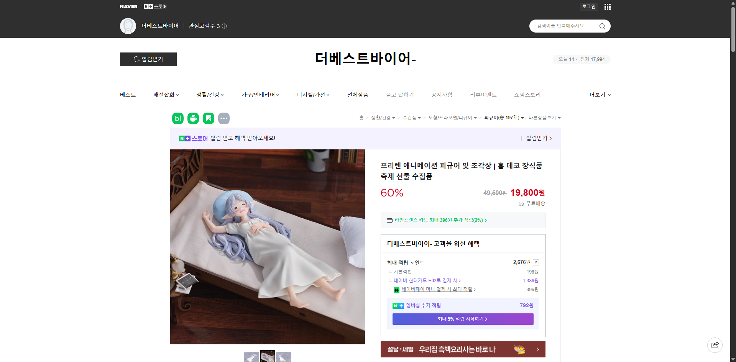Viewport: 736px width, 362px height.
Task: Open the 다른상품보기 dropdown
Action: pyautogui.click(x=545, y=118)
